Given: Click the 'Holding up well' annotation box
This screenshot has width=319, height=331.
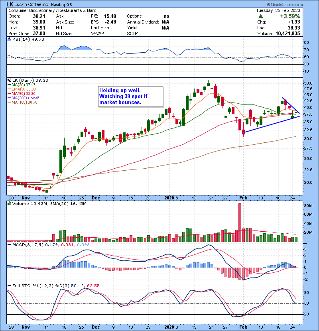Looking at the screenshot, I should [131, 97].
